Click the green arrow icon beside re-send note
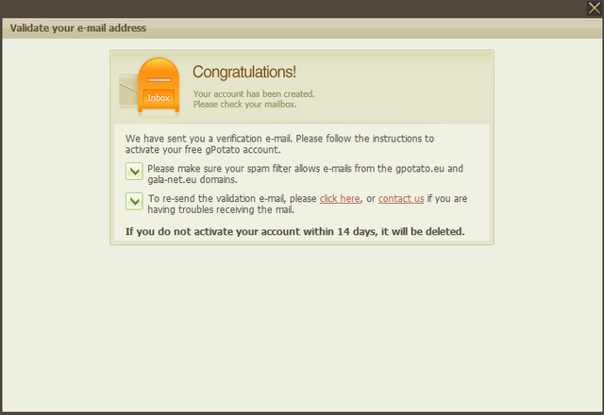The height and width of the screenshot is (415, 604). coord(134,201)
